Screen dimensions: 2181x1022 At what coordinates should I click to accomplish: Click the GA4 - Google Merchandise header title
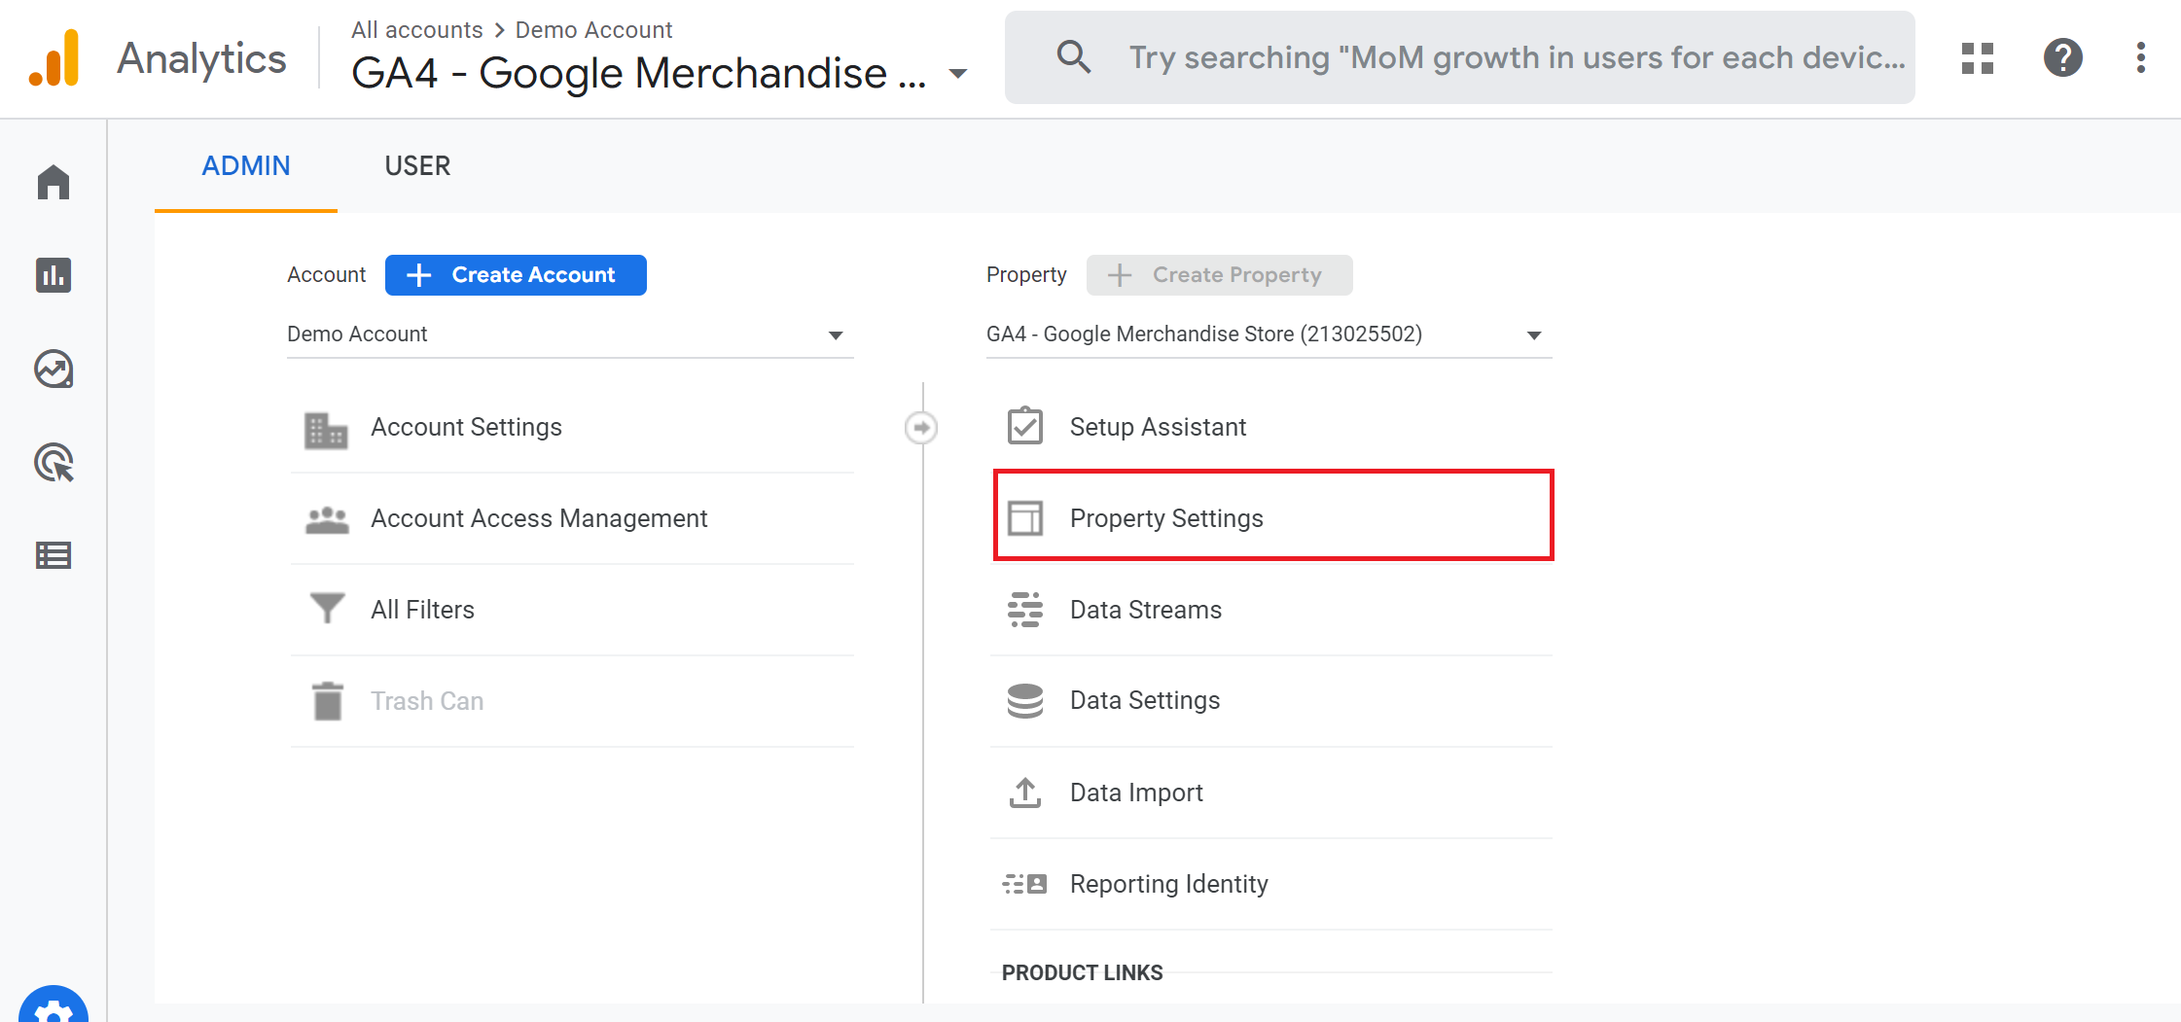click(639, 73)
